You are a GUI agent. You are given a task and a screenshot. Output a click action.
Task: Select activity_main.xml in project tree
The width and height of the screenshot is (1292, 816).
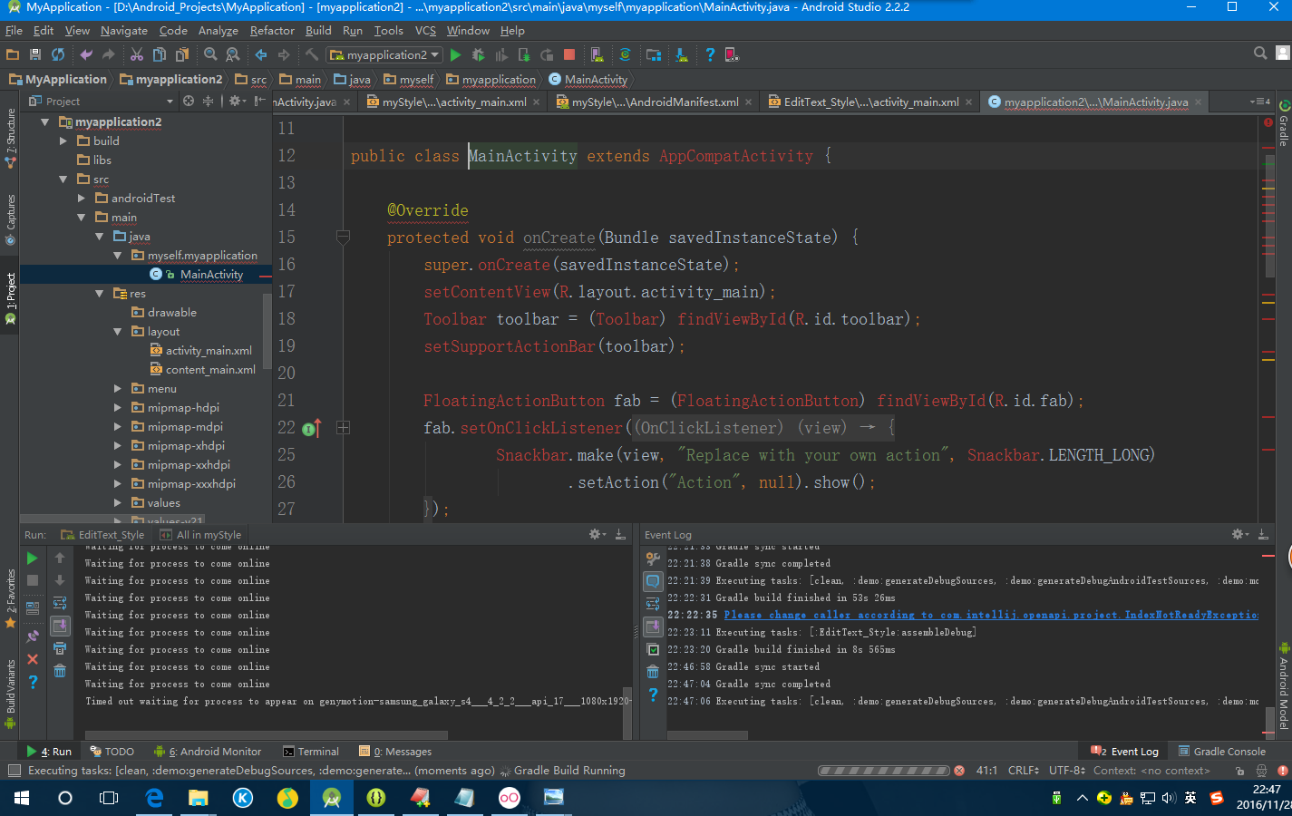coord(209,350)
